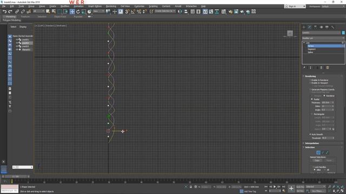Click the Bind to Space Warp icon
The width and height of the screenshot is (346, 194).
tap(29, 12)
